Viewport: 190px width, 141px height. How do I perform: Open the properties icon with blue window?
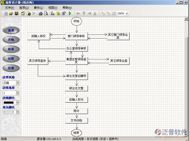(64, 13)
